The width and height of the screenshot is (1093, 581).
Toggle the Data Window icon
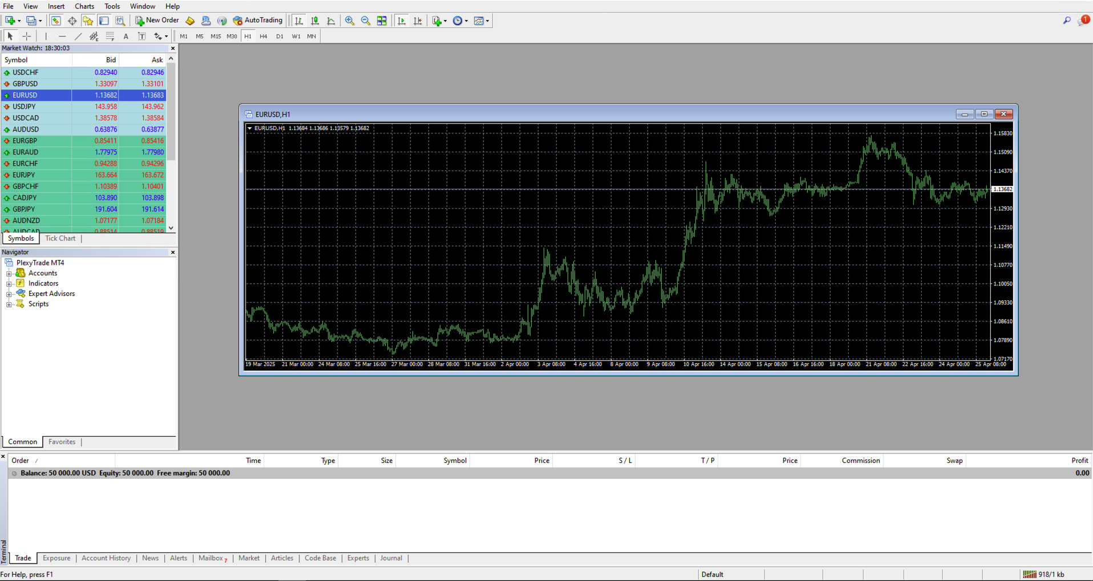[72, 21]
